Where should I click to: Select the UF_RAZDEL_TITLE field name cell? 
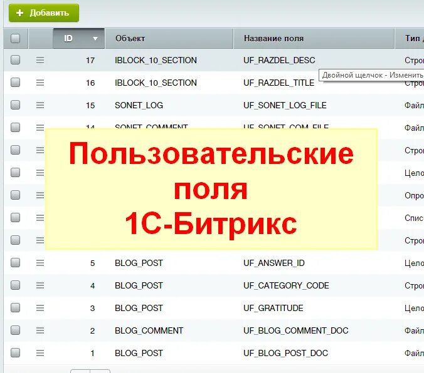click(278, 83)
